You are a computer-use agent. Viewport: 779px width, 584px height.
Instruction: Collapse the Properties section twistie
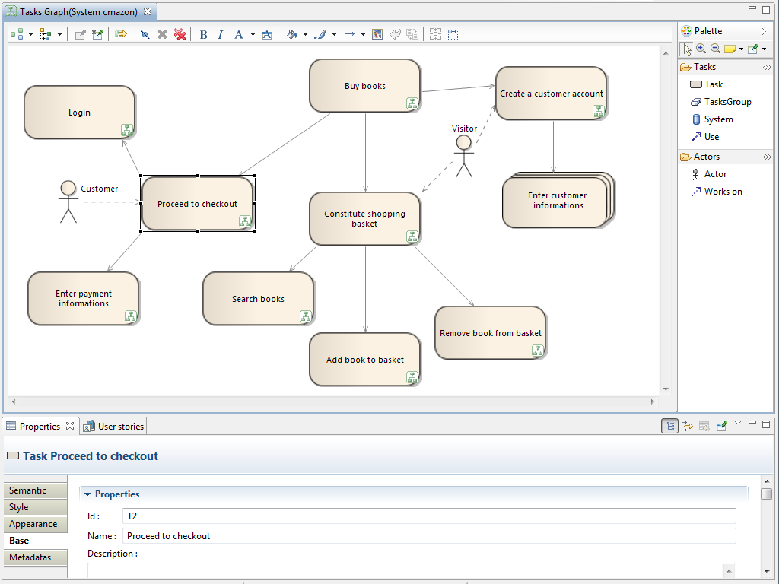click(87, 494)
